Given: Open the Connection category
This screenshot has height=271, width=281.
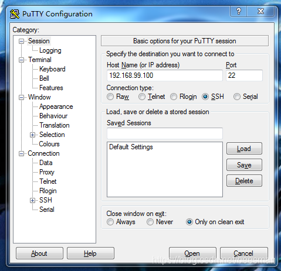Looking at the screenshot, I should 43,153.
